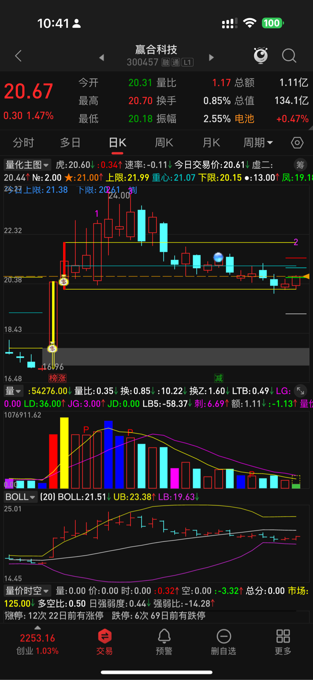Tap the 电池 sector link

245,119
